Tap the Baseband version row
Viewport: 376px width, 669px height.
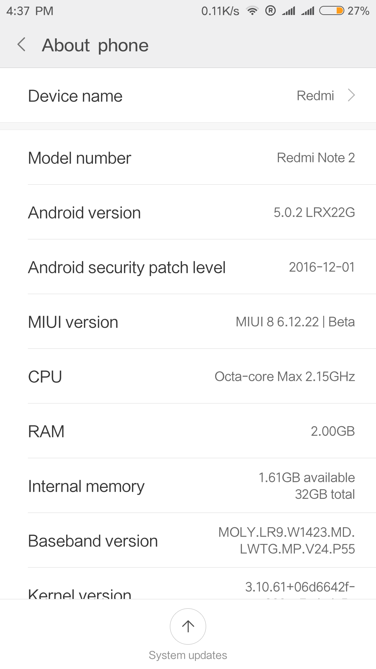coord(188,541)
